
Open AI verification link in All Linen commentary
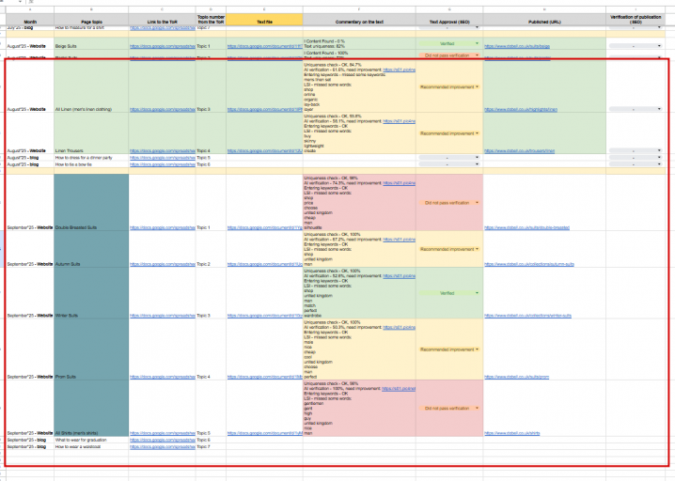click(399, 70)
